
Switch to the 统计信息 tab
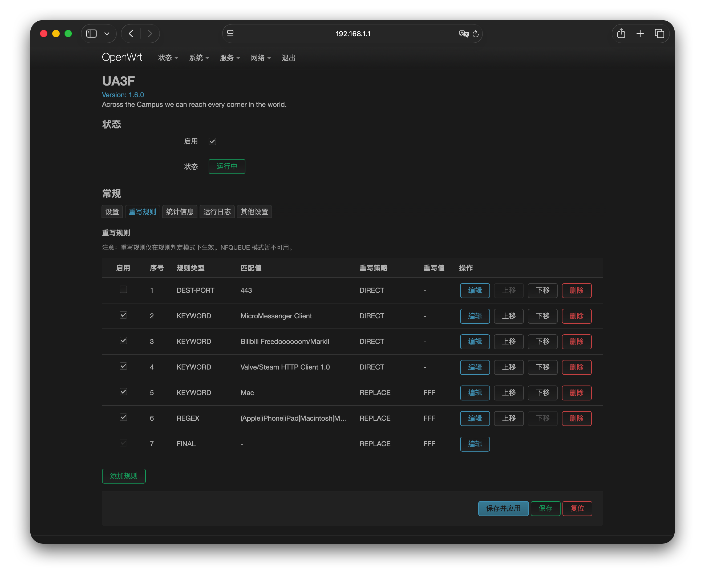pyautogui.click(x=180, y=212)
